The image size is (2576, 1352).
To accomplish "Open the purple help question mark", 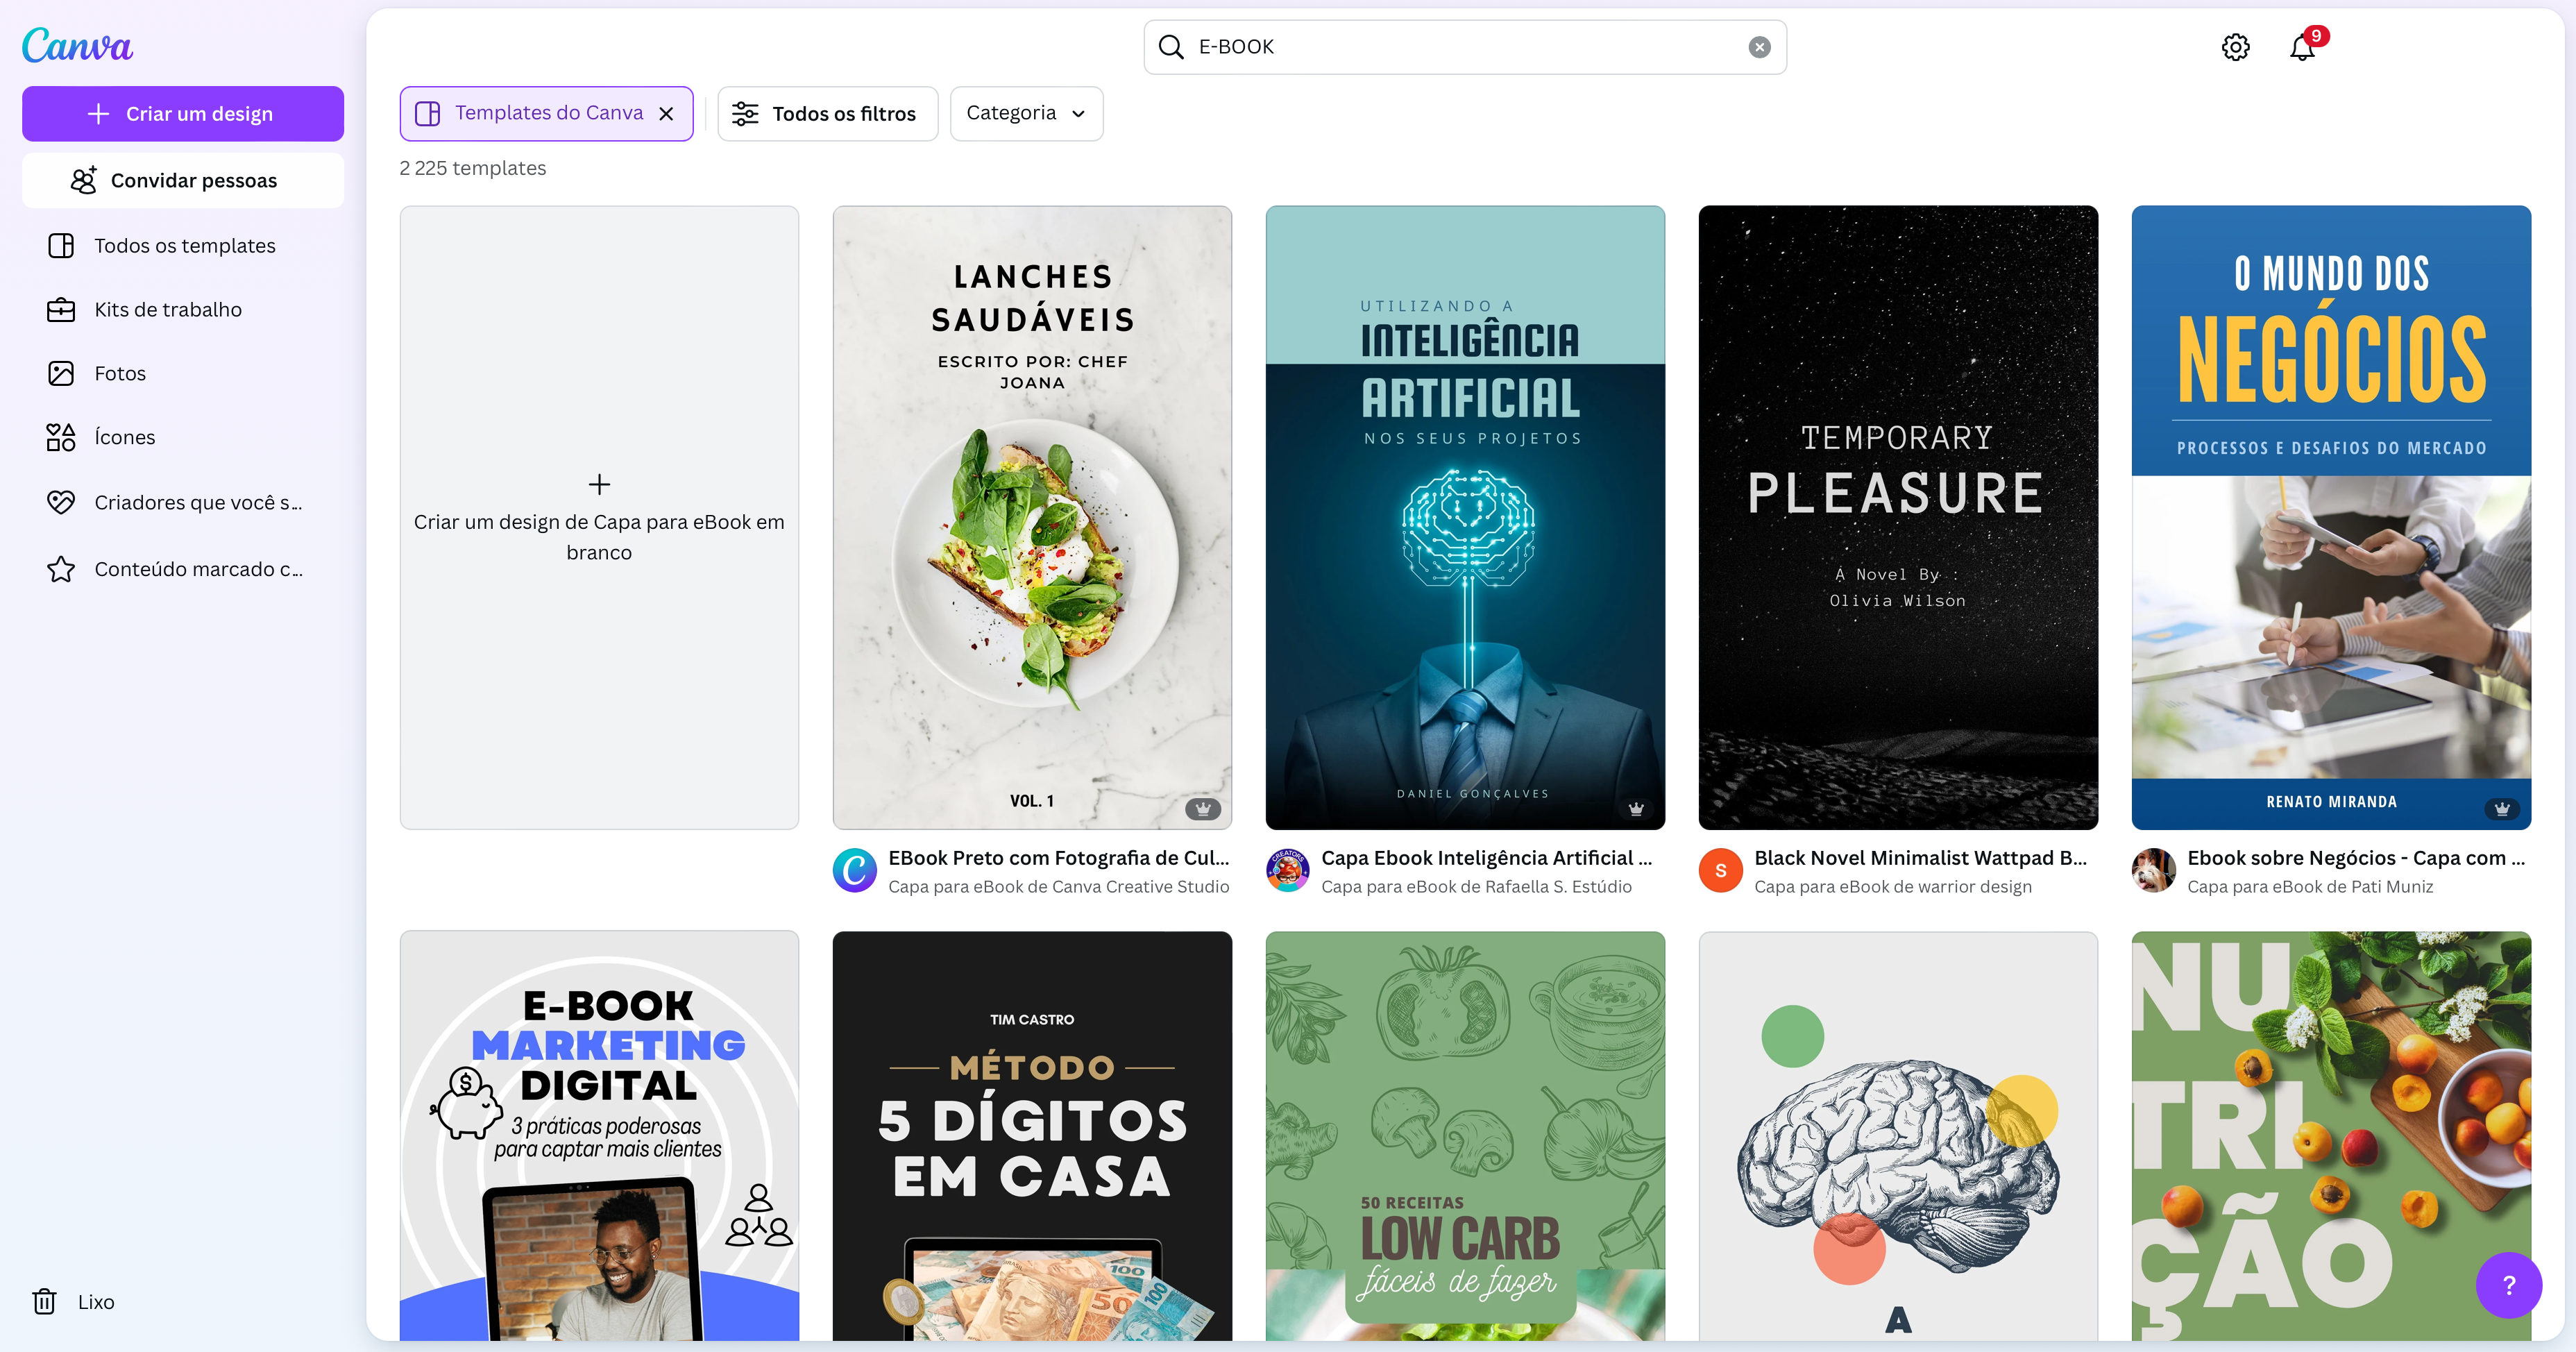I will coord(2508,1285).
